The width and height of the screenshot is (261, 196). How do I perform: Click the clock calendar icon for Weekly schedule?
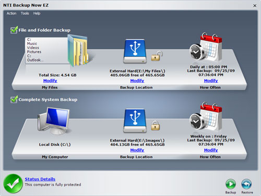pyautogui.click(x=206, y=117)
